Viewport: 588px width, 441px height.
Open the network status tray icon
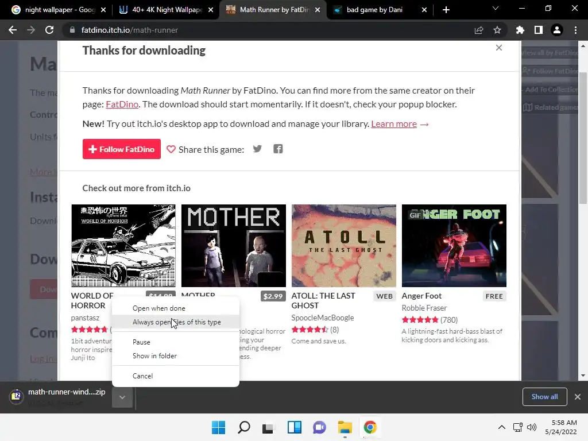click(x=518, y=427)
